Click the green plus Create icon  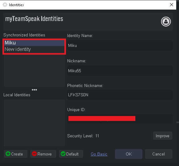click(8, 154)
